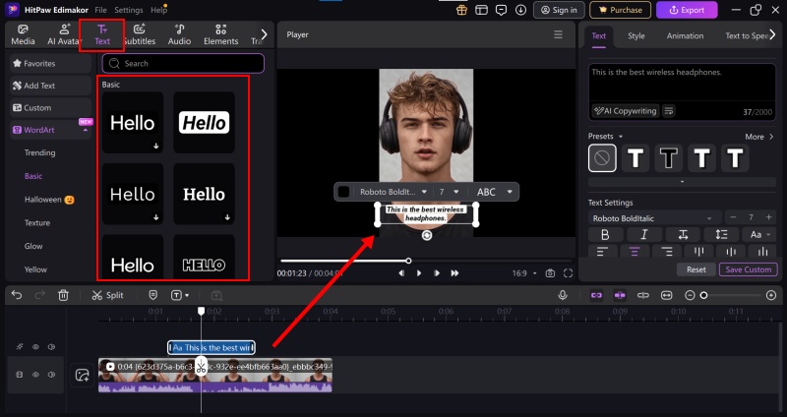The image size is (787, 417).
Task: Open the Elements panel
Action: [220, 34]
